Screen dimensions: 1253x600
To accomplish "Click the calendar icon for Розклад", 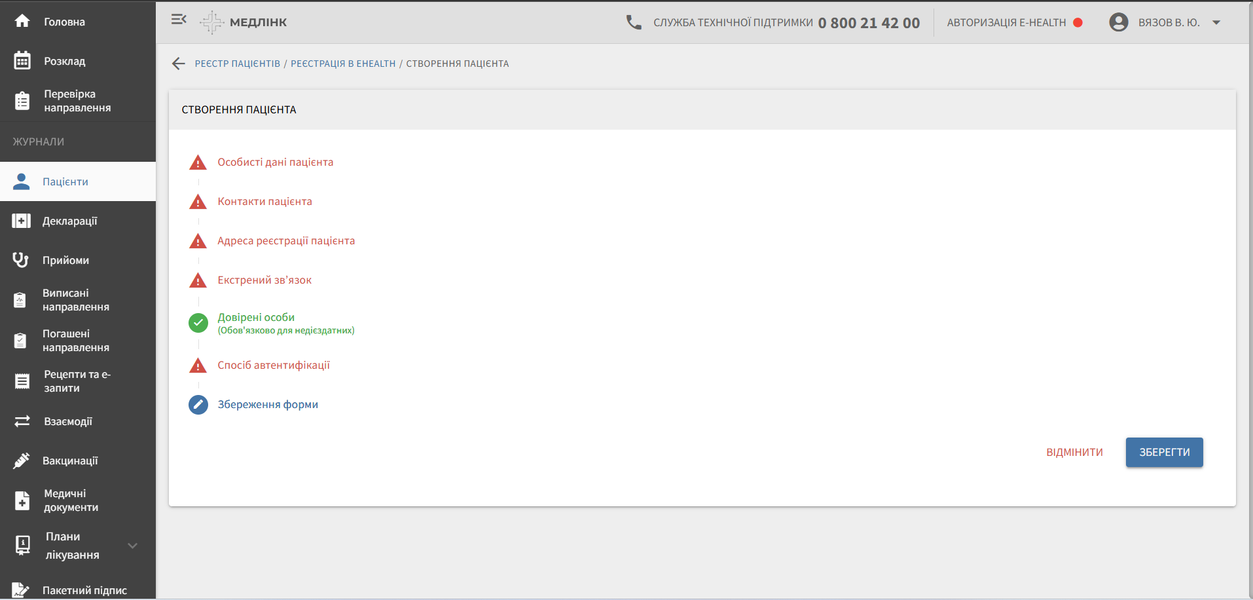I will [x=22, y=61].
